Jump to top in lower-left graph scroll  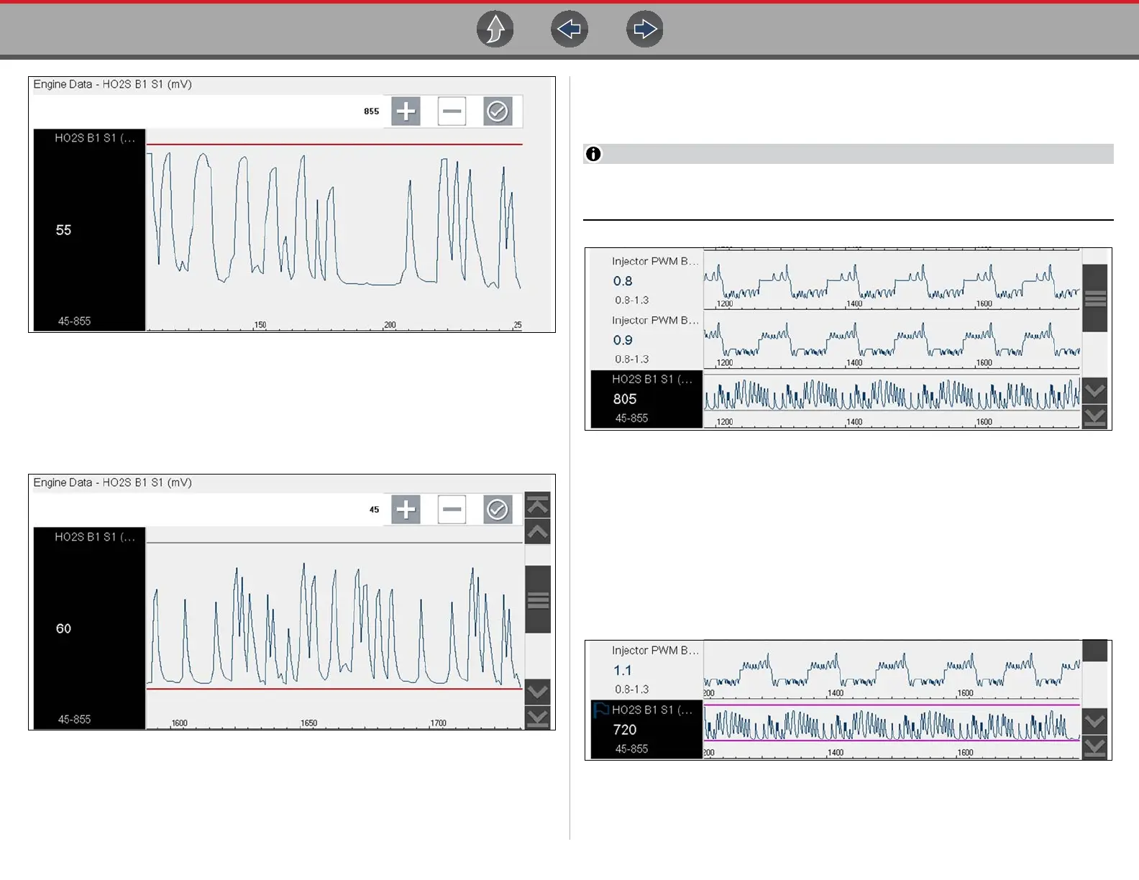538,505
